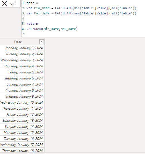The width and height of the screenshot is (145, 154).
Task: Select cell Monday, January 15, 2024
Action: tap(22, 133)
